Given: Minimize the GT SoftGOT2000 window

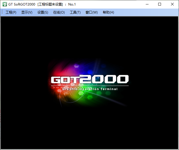Looking at the screenshot, I should (147, 4).
